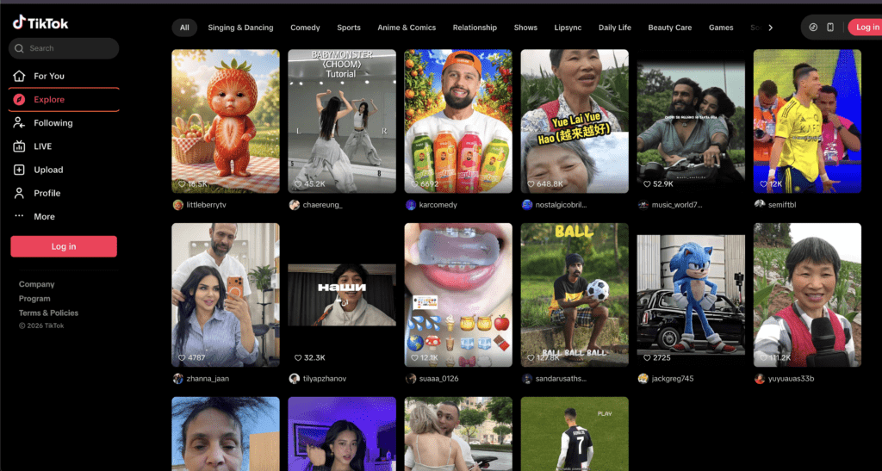
Task: Click the sidebar Log in button
Action: coord(64,246)
